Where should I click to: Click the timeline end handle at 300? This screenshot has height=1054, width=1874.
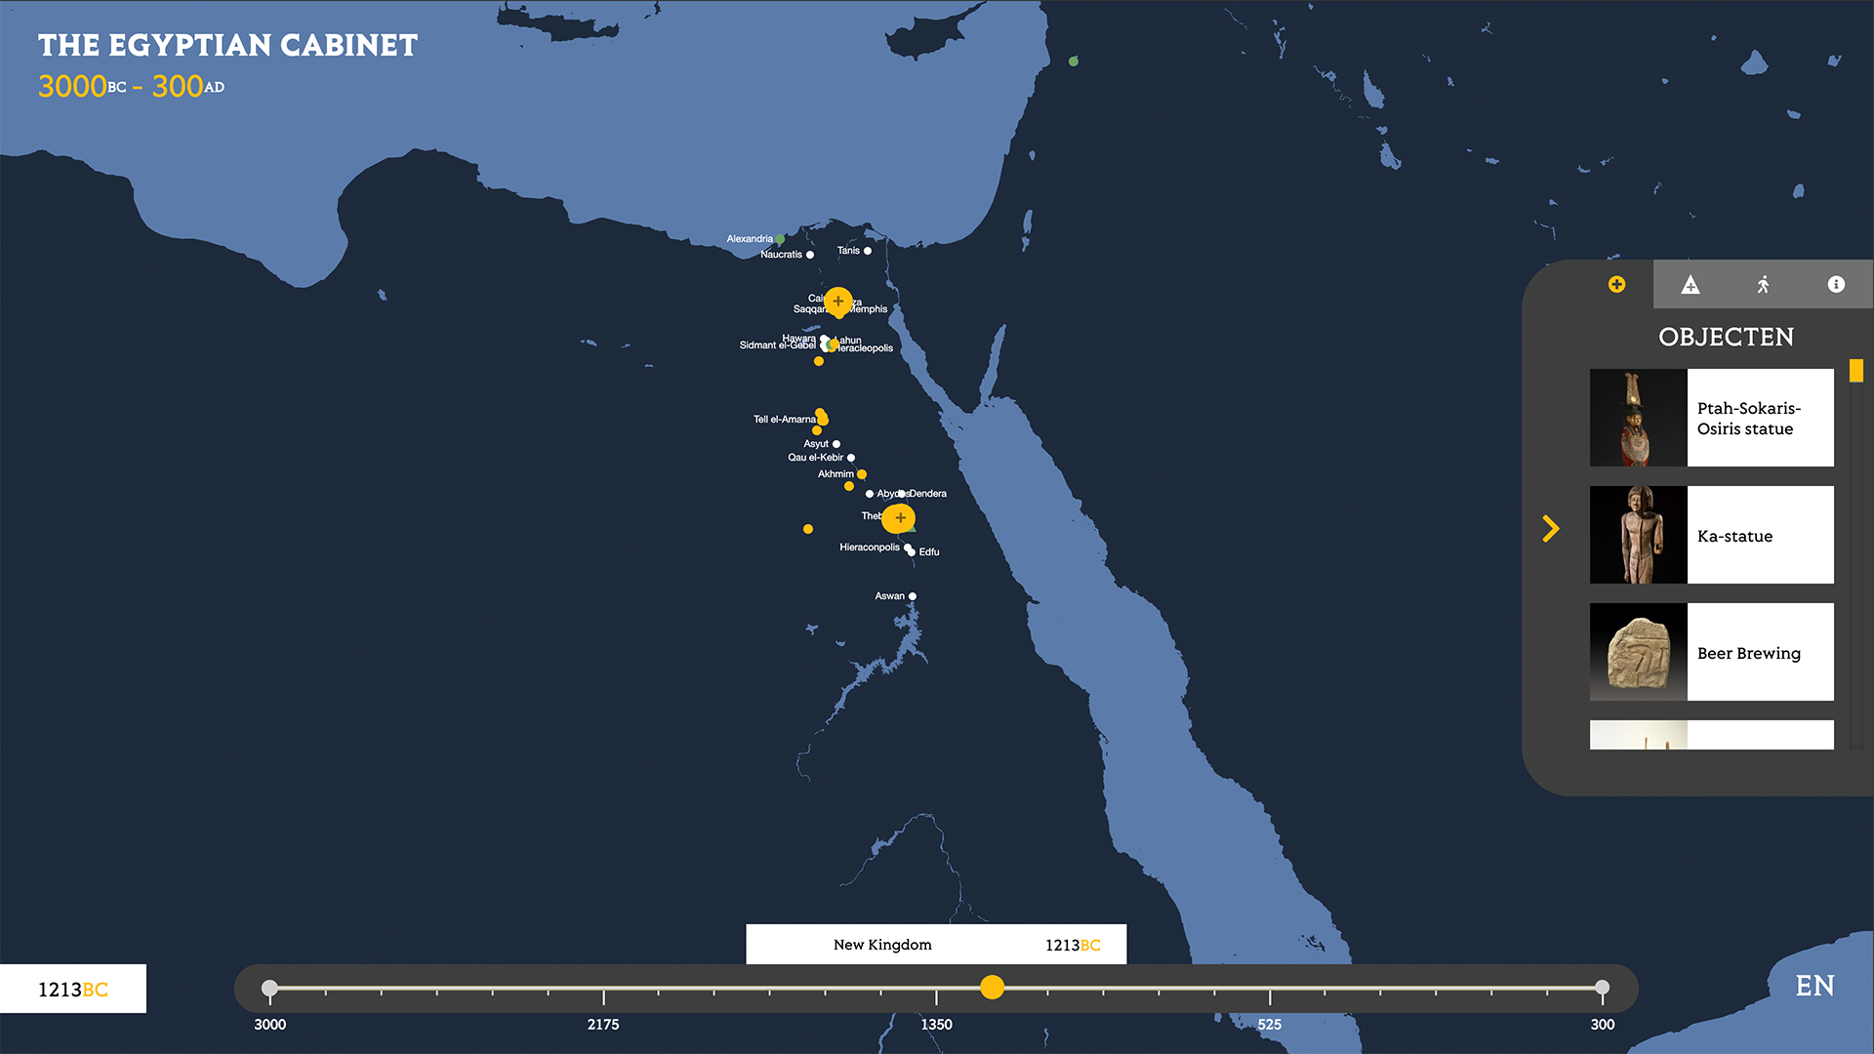tap(1602, 988)
